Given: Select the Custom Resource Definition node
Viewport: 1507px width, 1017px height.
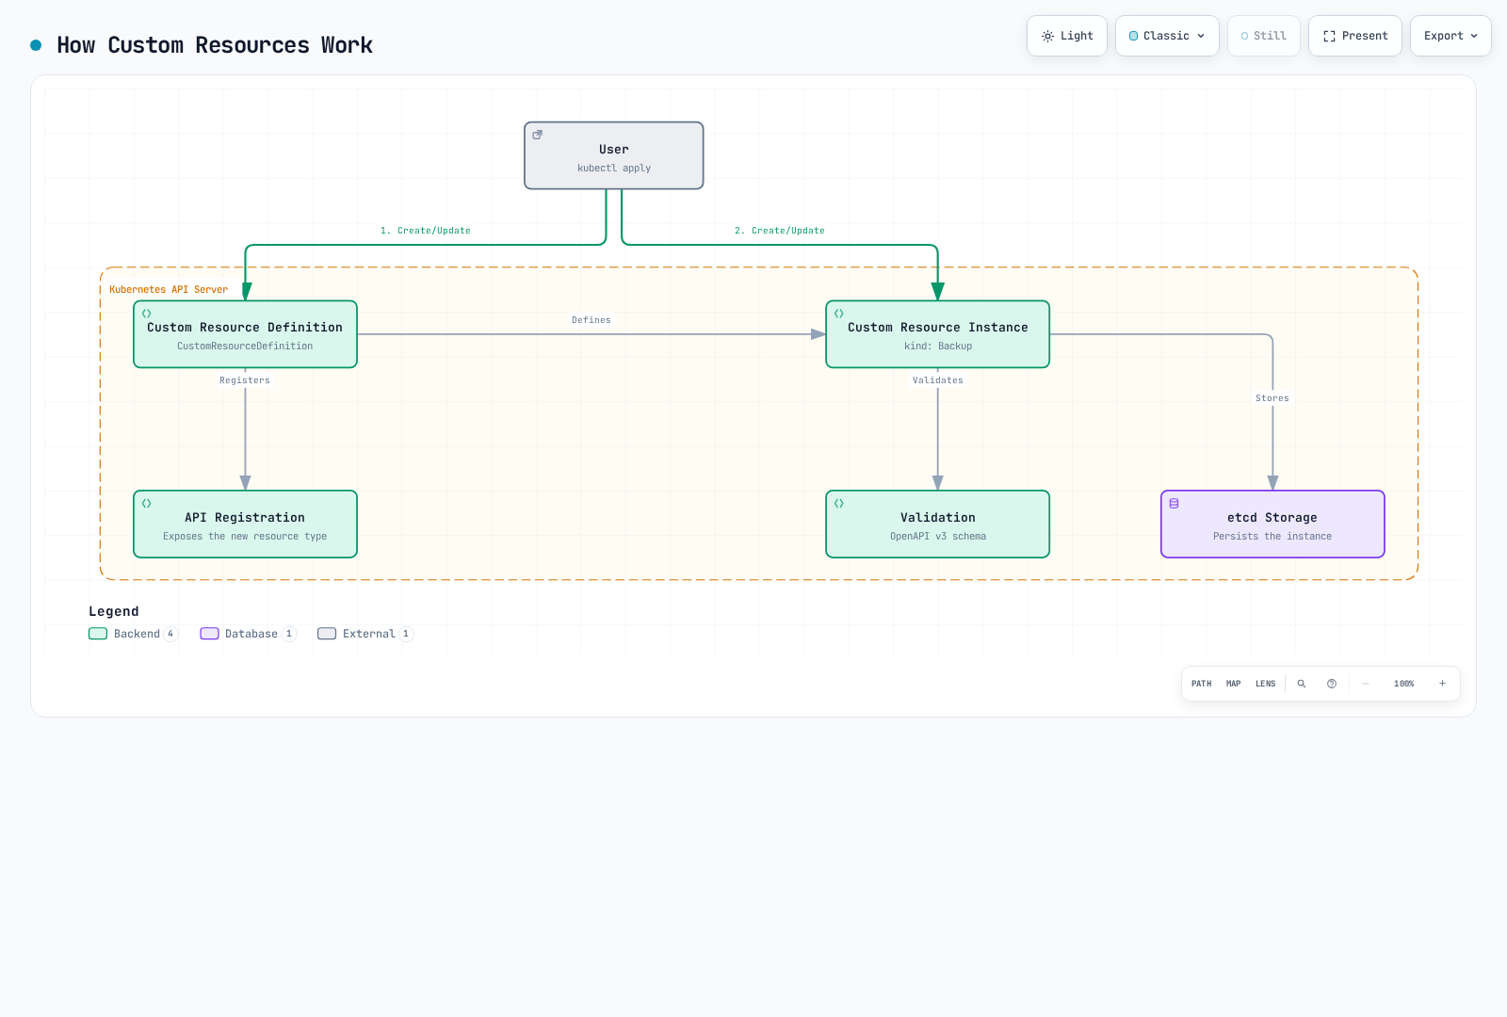Looking at the screenshot, I should pos(245,334).
